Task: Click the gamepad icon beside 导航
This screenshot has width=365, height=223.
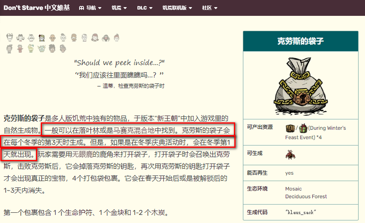Action: click(81, 8)
